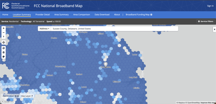Click the Lewes town label on map

[x=134, y=54]
